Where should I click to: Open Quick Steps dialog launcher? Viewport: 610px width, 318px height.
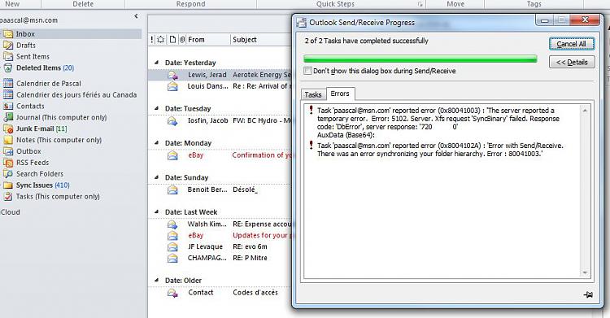[420, 4]
